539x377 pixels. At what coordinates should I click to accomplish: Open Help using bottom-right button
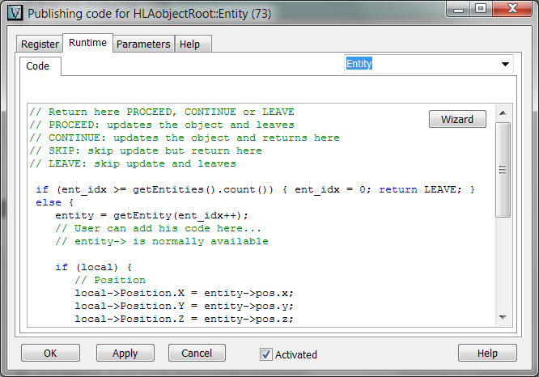pos(487,354)
